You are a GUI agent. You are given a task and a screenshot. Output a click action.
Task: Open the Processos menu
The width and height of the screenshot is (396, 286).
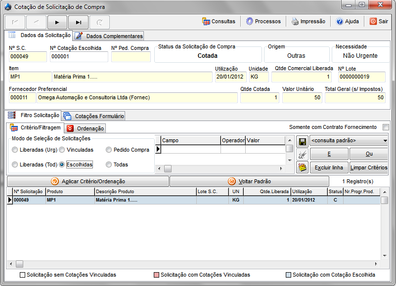[x=263, y=22]
